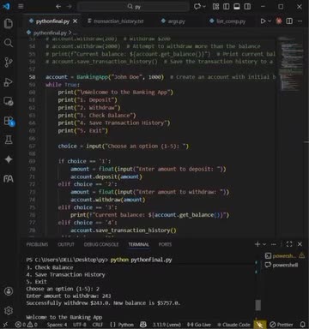Expand the breadcrumb after pythonfinal.py
Viewport: 309px width, 329px height.
pos(75,33)
